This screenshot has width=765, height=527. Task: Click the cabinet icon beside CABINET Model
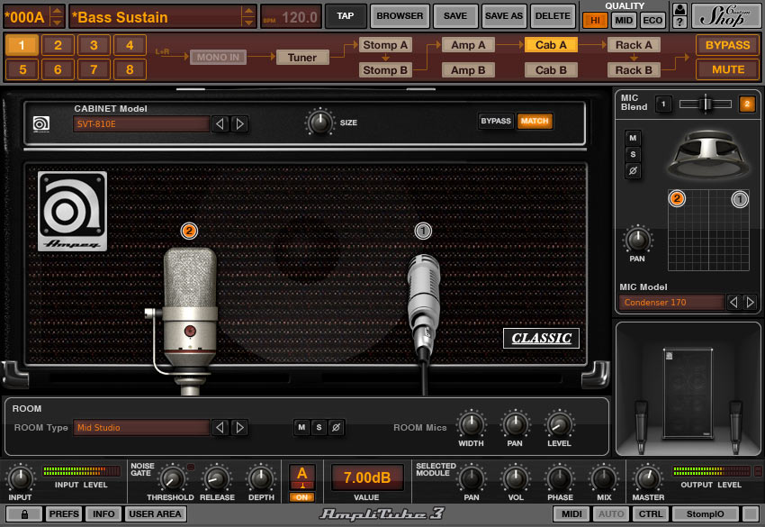[x=41, y=123]
